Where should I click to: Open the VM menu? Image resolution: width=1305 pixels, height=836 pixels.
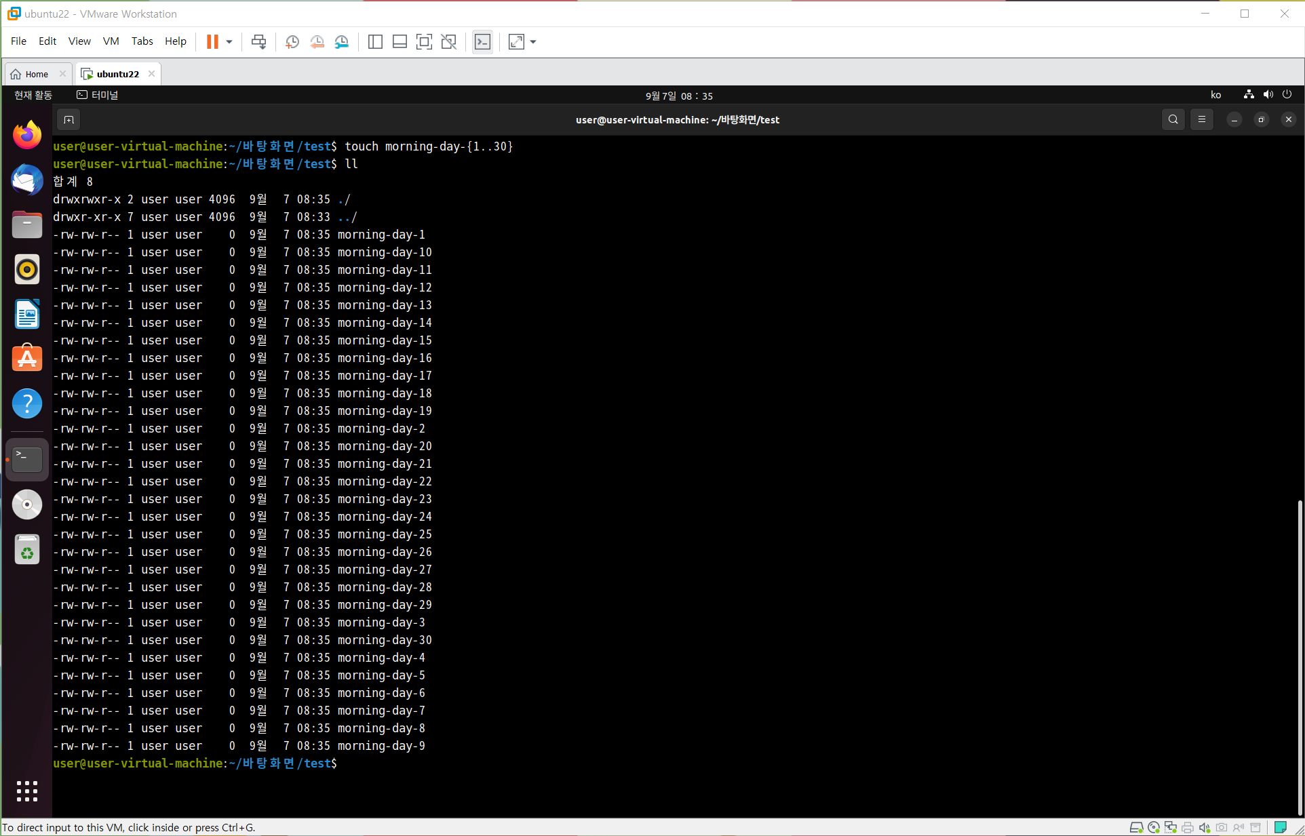[x=111, y=41]
